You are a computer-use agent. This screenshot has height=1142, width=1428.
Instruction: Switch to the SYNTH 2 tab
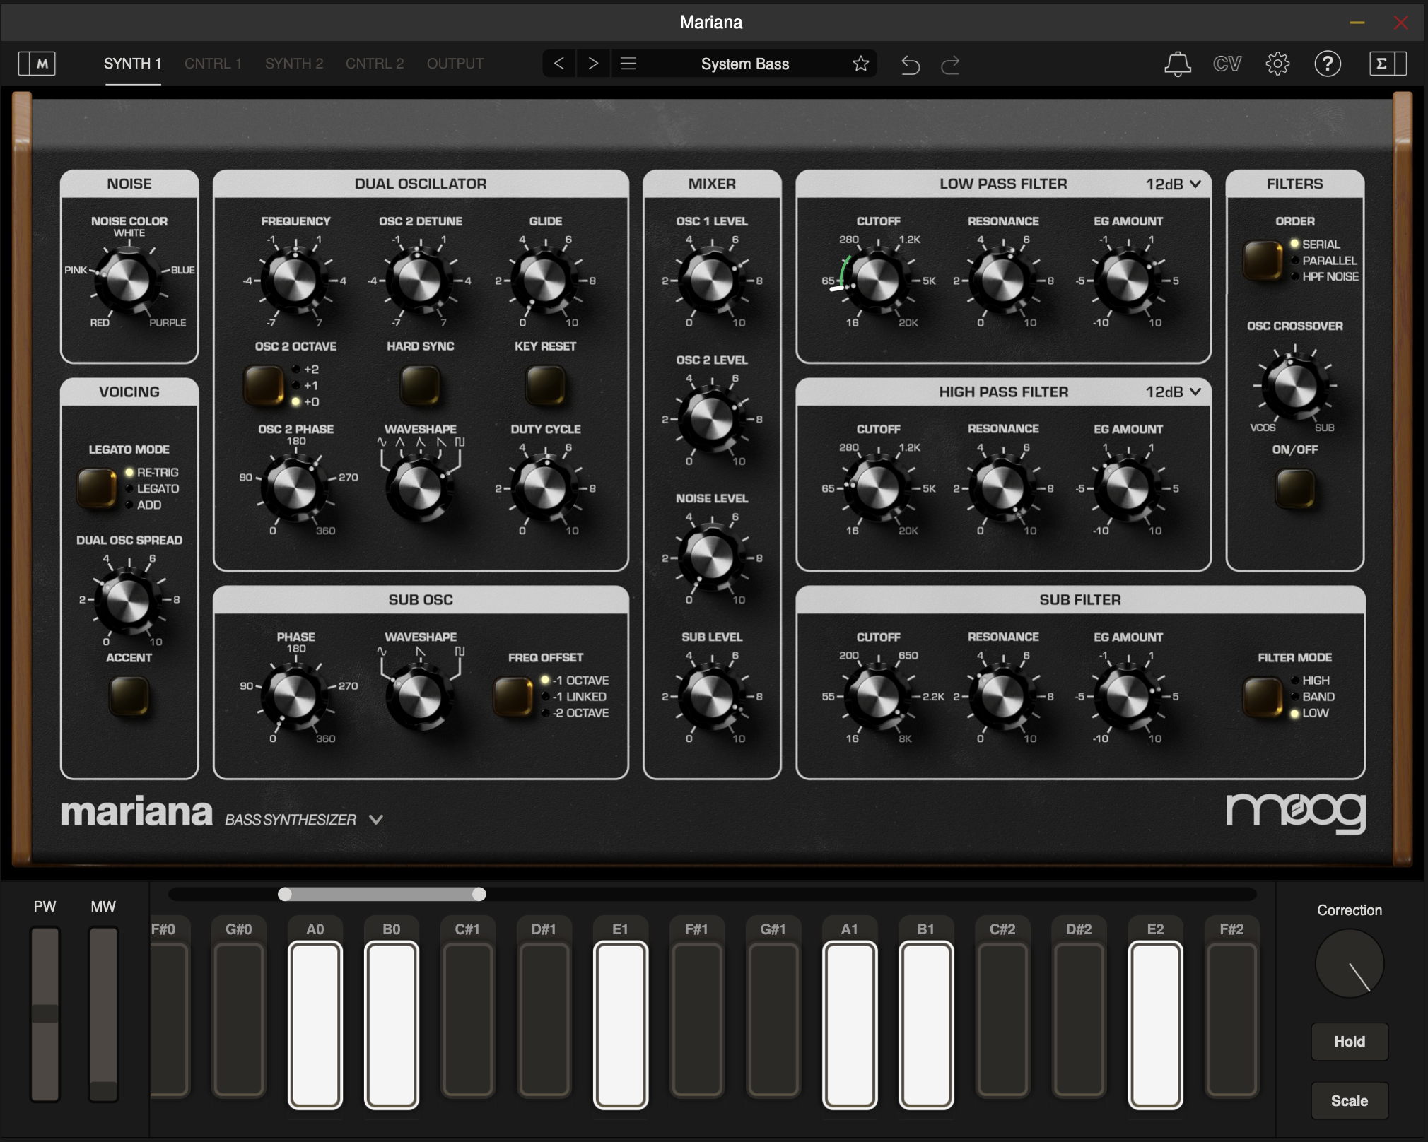tap(294, 64)
